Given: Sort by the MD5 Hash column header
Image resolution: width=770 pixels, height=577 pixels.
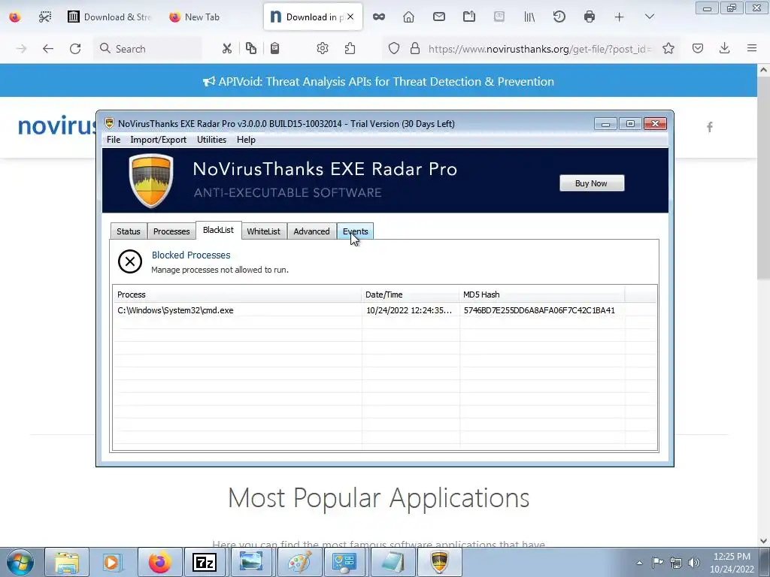Looking at the screenshot, I should (542, 295).
